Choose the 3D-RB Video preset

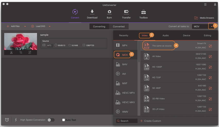coord(179,99)
